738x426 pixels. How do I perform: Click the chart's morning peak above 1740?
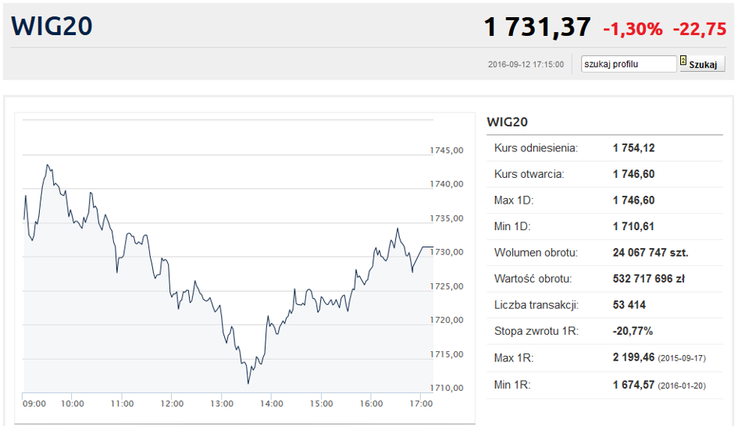tap(48, 165)
